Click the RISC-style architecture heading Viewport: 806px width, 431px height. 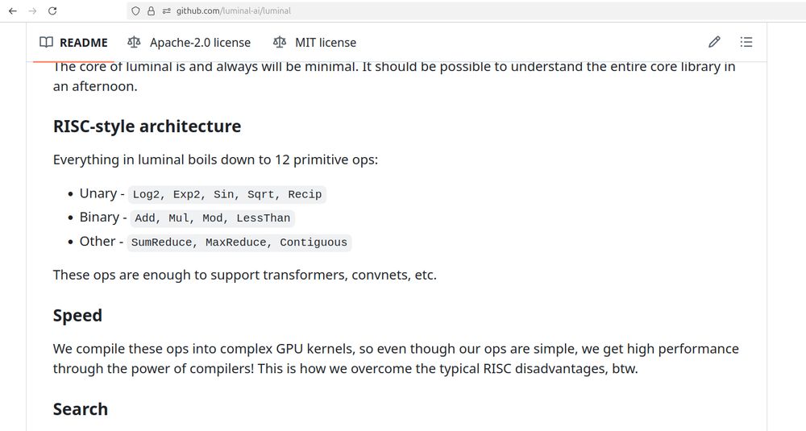pos(147,126)
